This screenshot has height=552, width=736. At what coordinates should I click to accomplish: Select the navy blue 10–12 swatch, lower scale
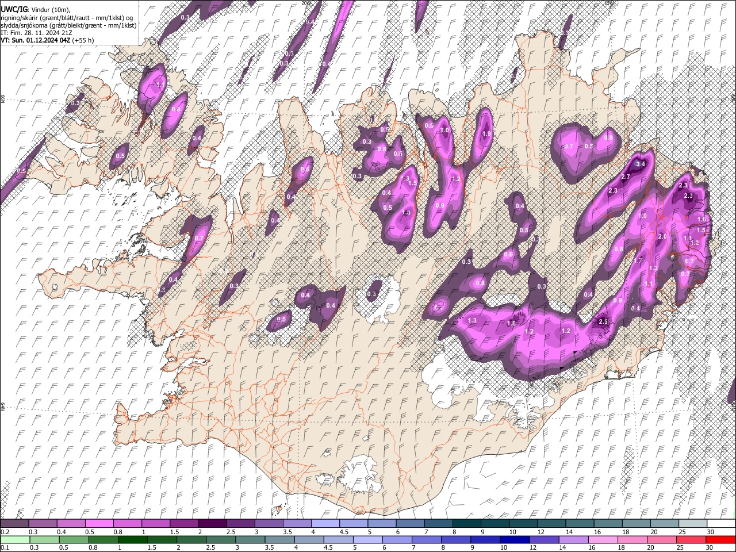pyautogui.click(x=513, y=539)
